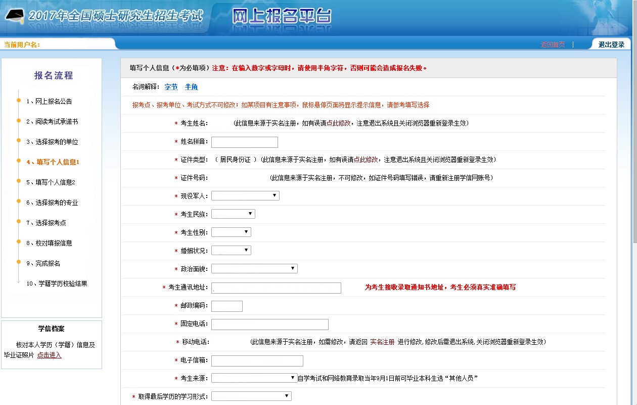Screen dimensions: 637x405
Task: Open the 半角 term explanation link
Action: [x=192, y=87]
